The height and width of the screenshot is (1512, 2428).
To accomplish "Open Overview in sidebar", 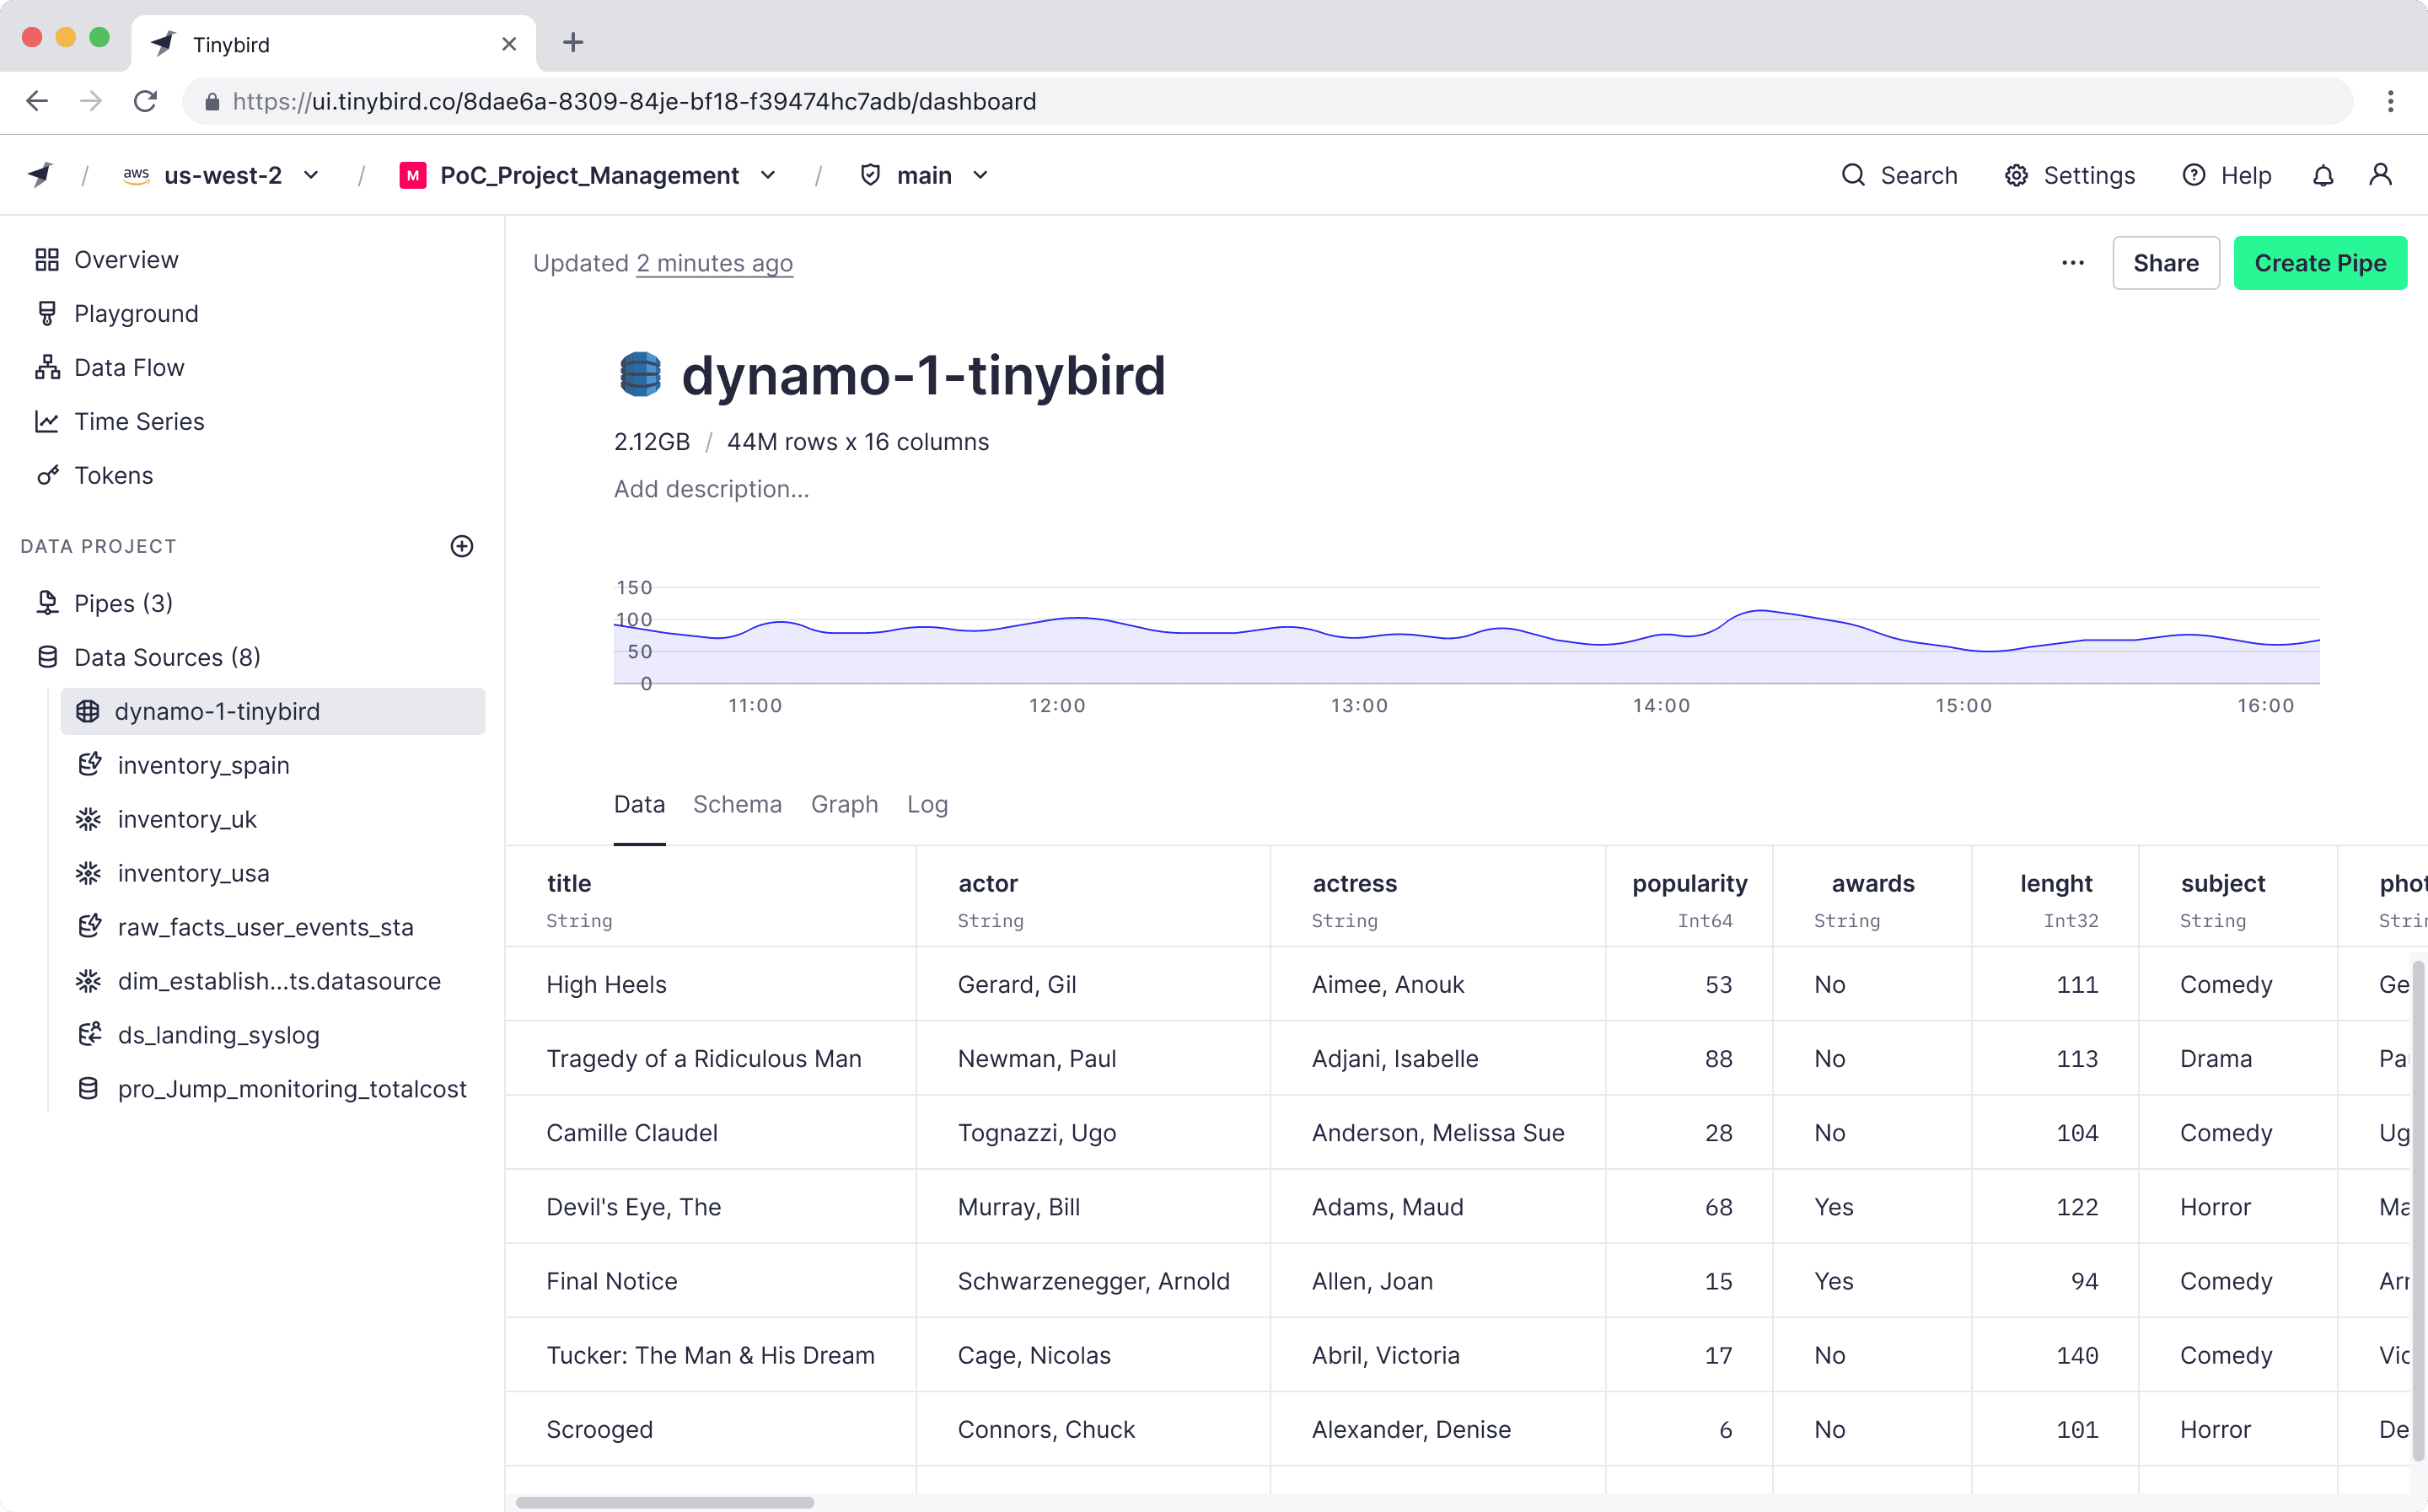I will 126,260.
